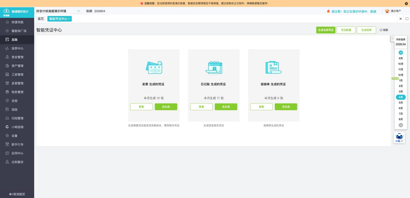The width and height of the screenshot is (410, 198).
Task: Open the 演示用户 profile menu
Action: pyautogui.click(x=393, y=11)
